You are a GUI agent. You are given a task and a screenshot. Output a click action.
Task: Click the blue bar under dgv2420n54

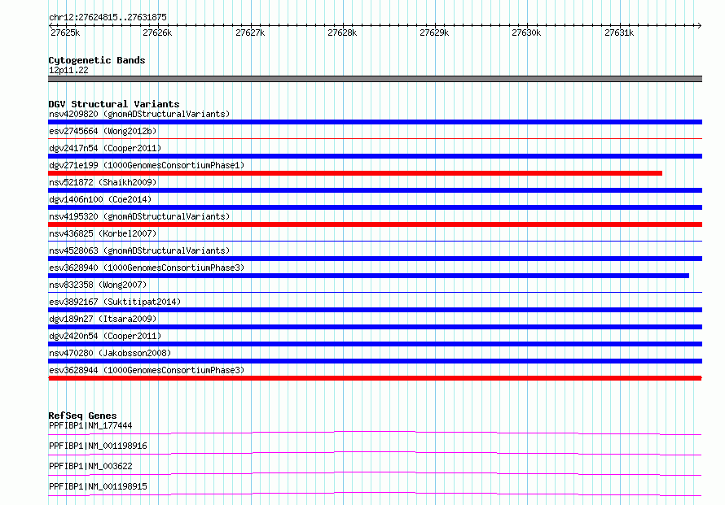(x=375, y=344)
